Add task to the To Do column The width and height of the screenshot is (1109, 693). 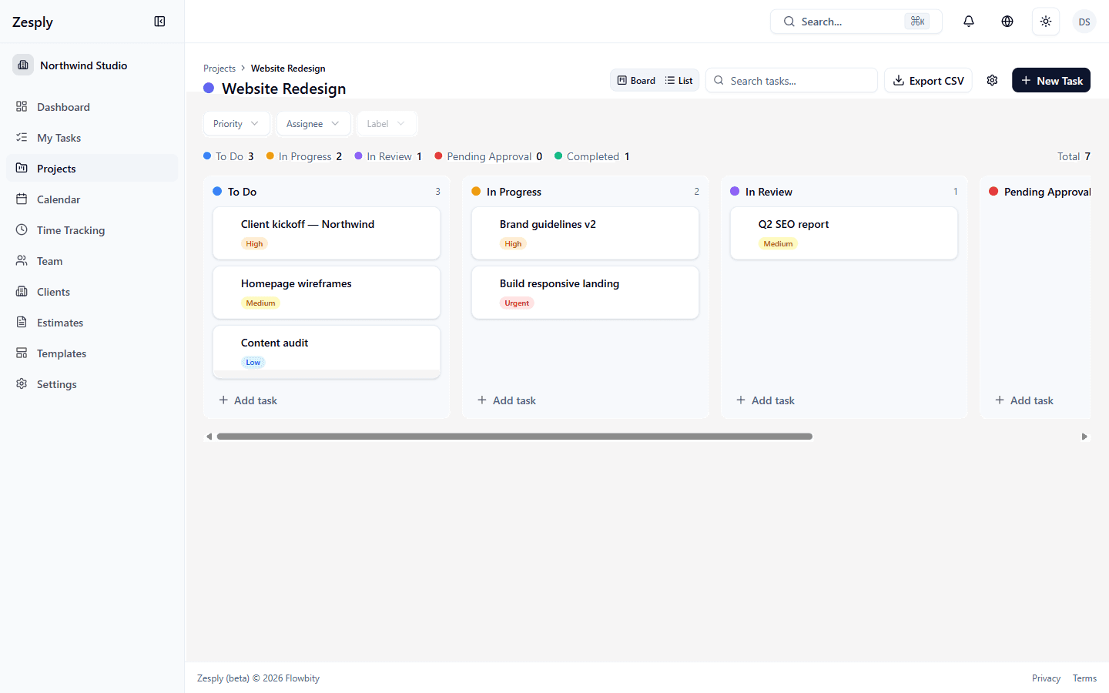click(248, 400)
